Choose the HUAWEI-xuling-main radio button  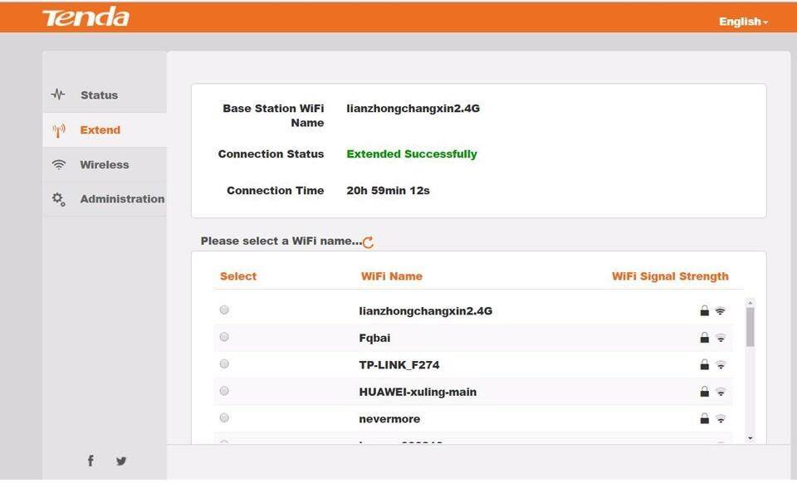point(224,391)
